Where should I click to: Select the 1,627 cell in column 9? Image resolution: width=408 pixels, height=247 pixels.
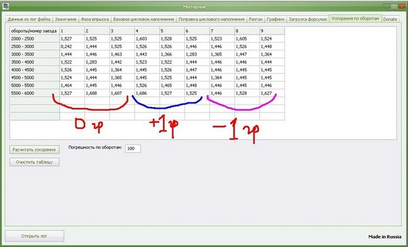point(272,93)
